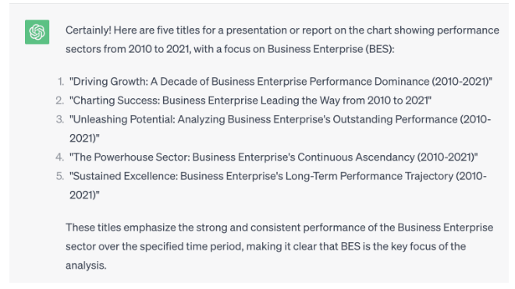Click the wrapped '2021)"' under item three
The image size is (515, 289).
pyautogui.click(x=84, y=139)
